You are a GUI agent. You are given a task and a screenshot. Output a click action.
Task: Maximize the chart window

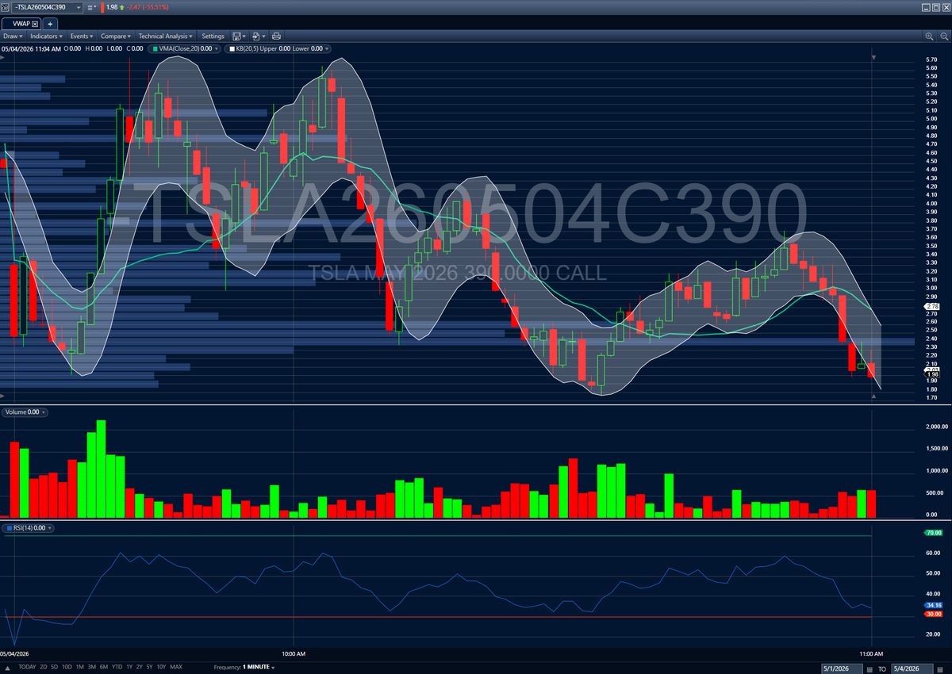[x=935, y=7]
